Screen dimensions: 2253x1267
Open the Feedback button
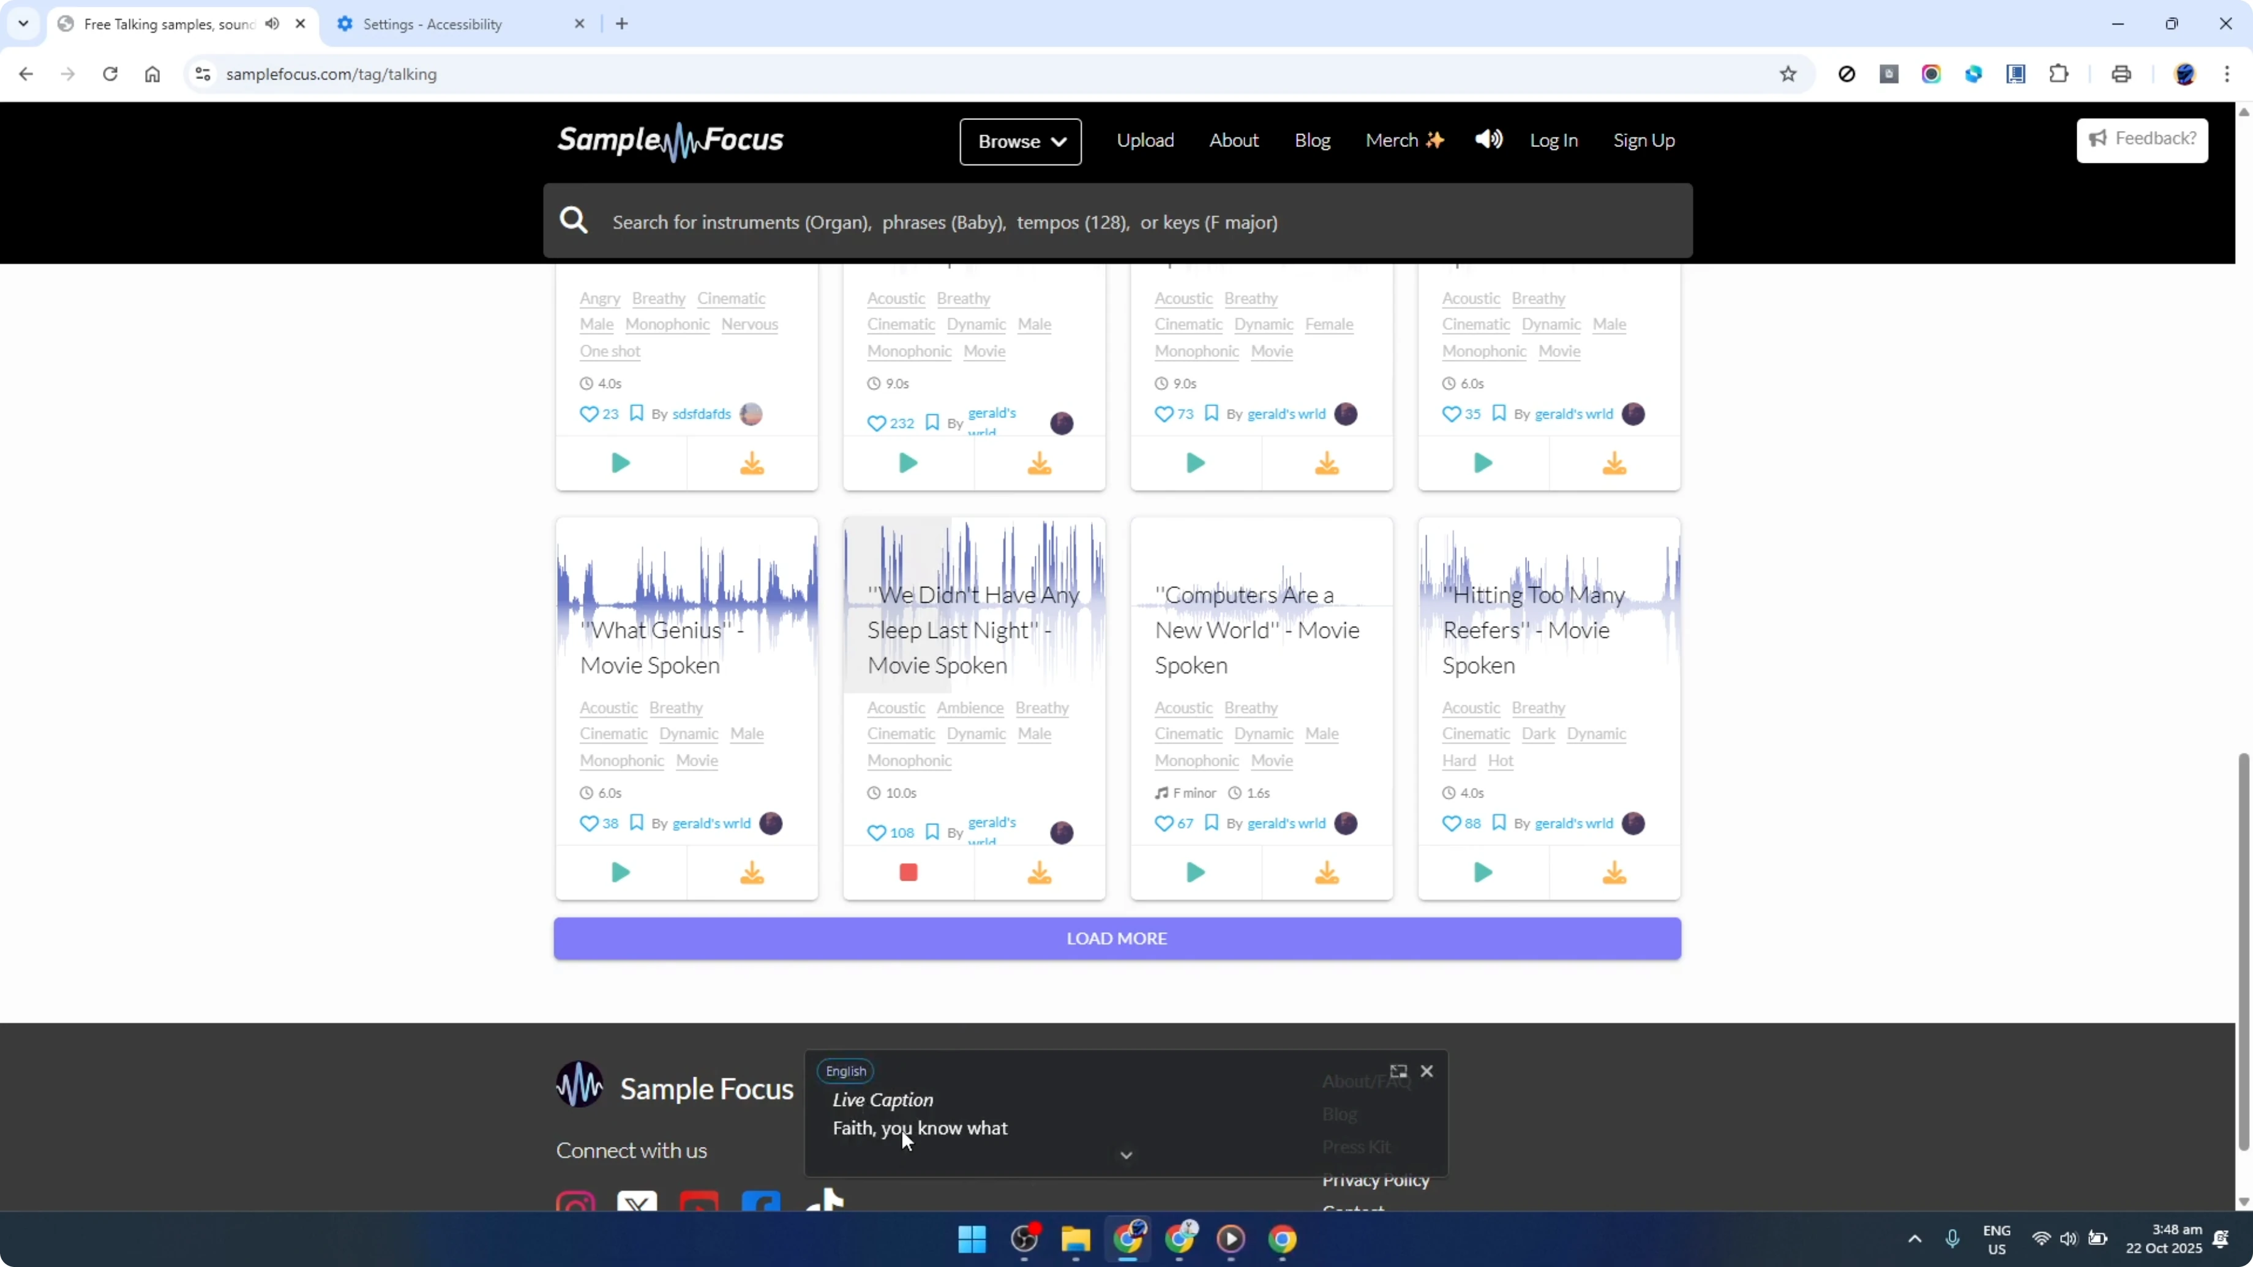(2142, 140)
